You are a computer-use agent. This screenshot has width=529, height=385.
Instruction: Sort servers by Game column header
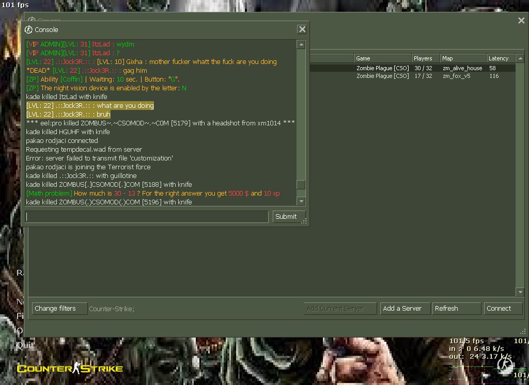[381, 58]
